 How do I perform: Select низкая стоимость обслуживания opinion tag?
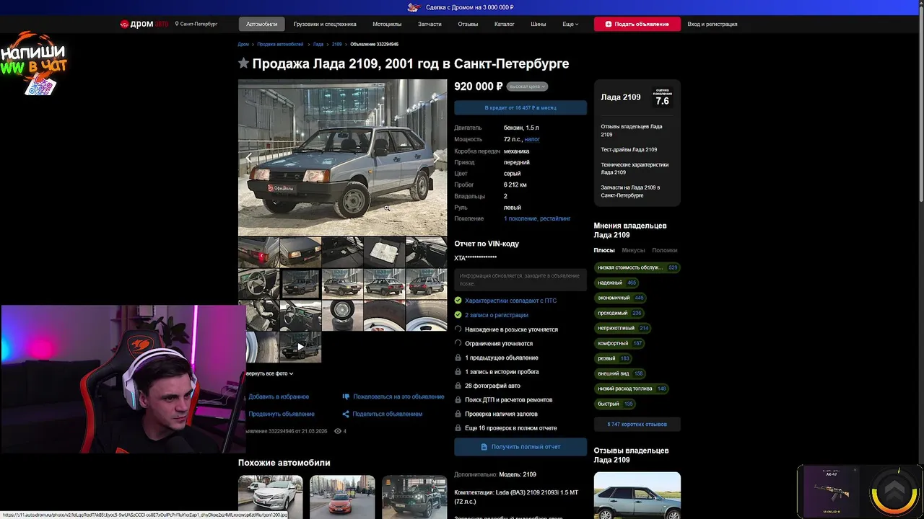637,267
